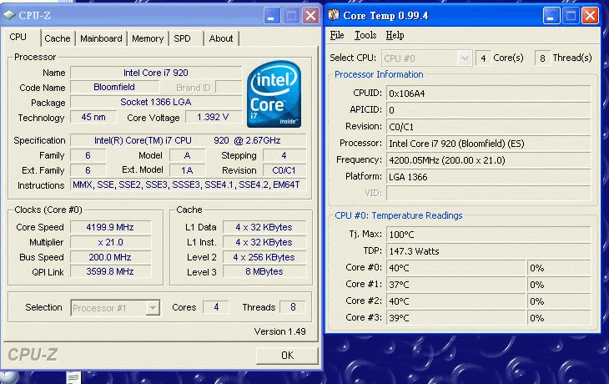
Task: Close the CPU-Z window
Action: (310, 16)
